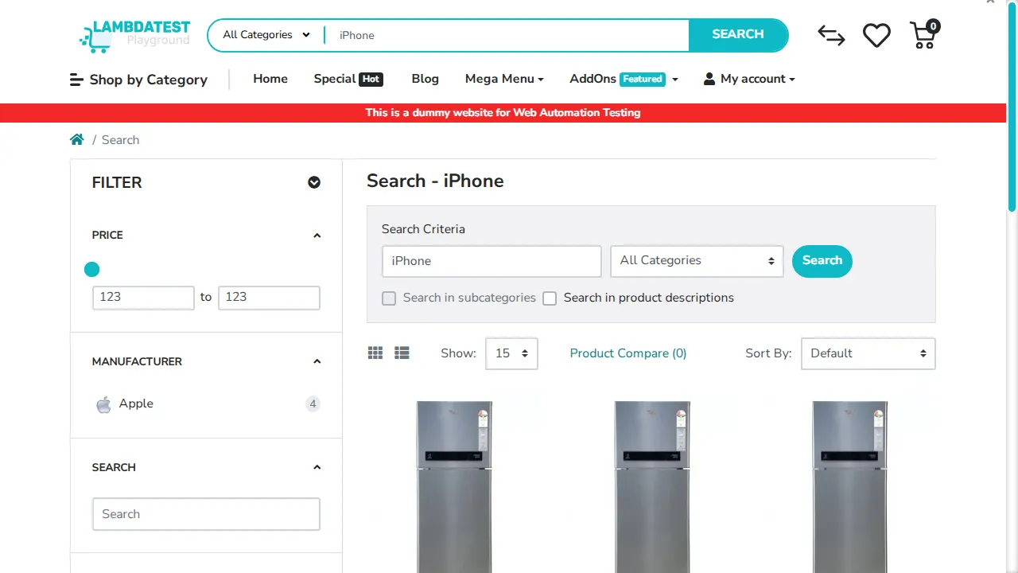Enable Search in product descriptions checkbox
Image resolution: width=1018 pixels, height=573 pixels.
click(550, 298)
